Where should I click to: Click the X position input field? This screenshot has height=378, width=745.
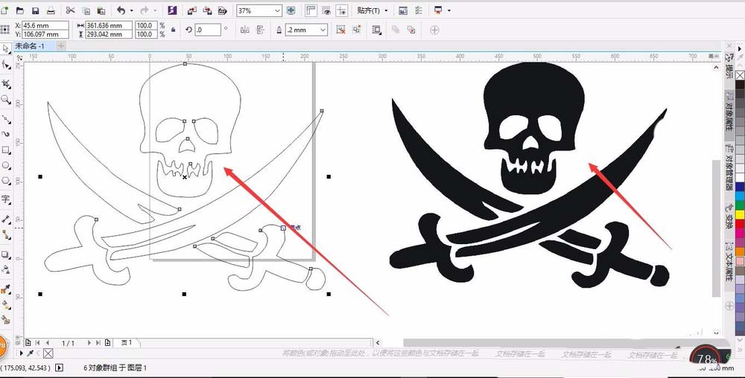point(45,25)
